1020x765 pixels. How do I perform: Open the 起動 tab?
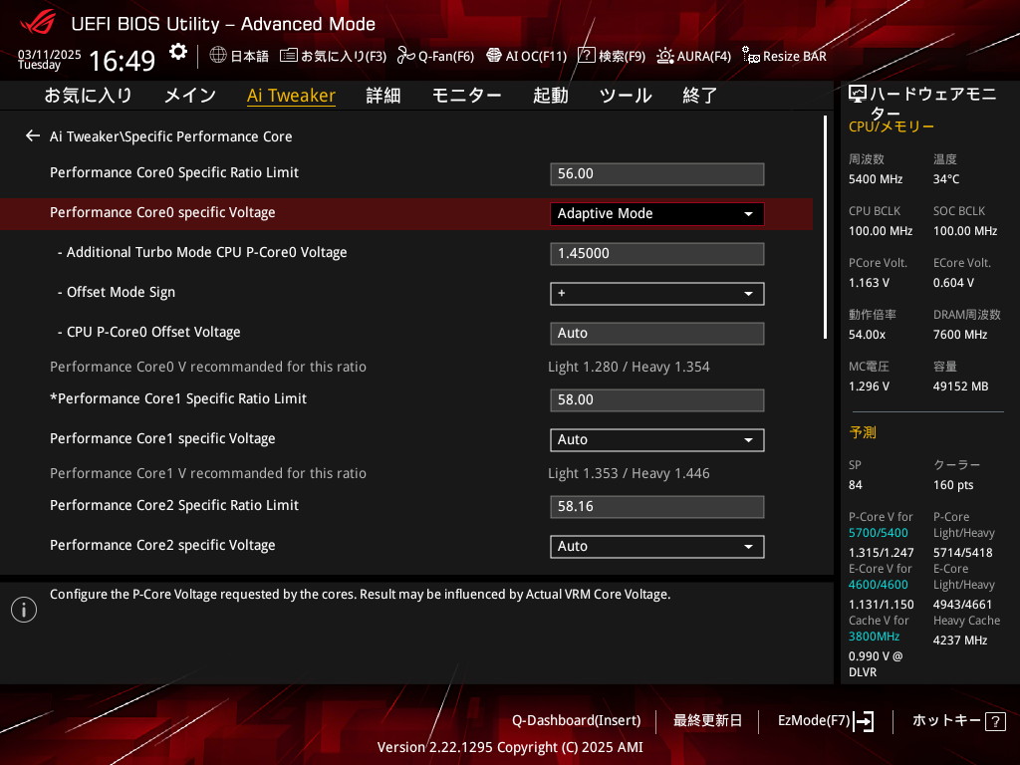click(x=550, y=96)
